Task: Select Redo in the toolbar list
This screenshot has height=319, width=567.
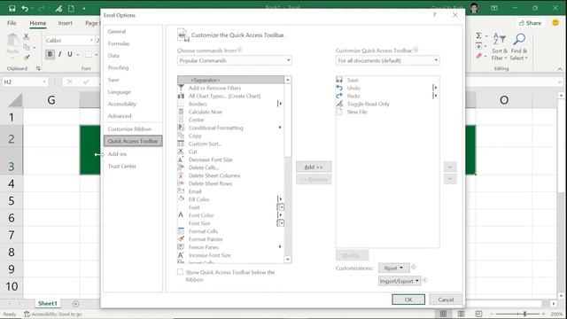Action: [388, 96]
